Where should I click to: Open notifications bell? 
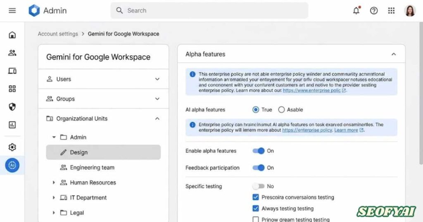[x=356, y=10]
